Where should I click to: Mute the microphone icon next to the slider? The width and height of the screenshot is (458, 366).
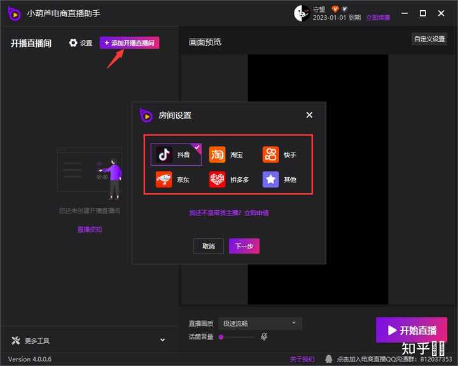[x=264, y=337]
